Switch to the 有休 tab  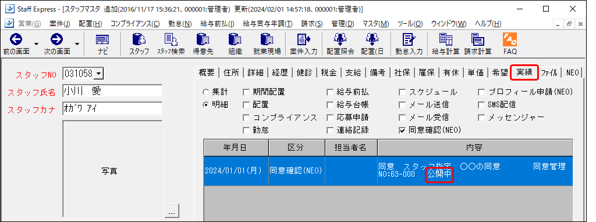tap(451, 72)
